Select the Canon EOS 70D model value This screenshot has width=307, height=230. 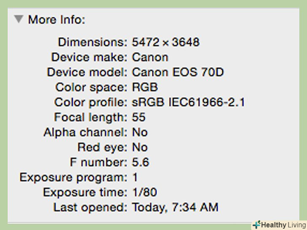tap(178, 72)
